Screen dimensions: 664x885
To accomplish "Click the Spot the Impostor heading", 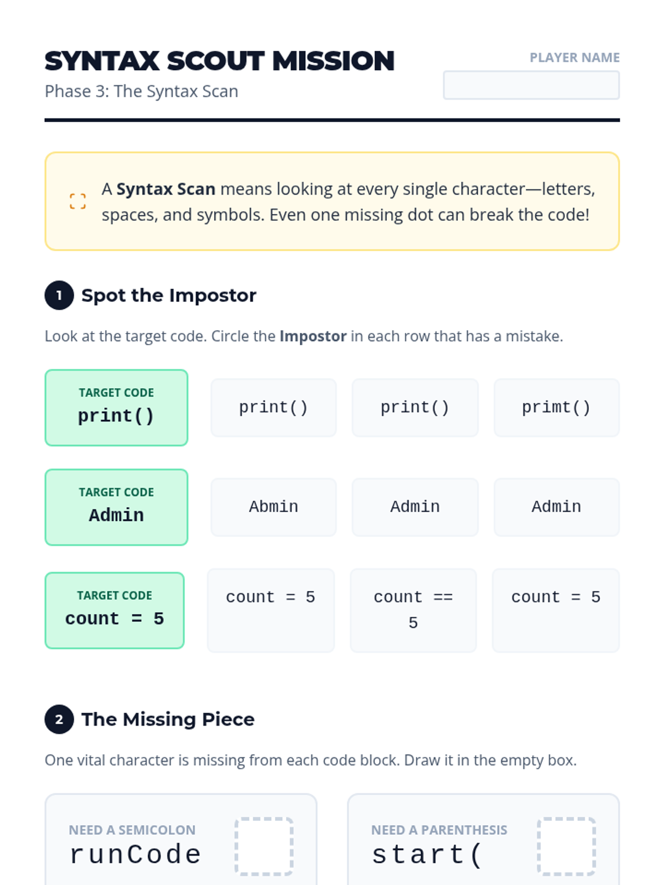I will pyautogui.click(x=169, y=295).
